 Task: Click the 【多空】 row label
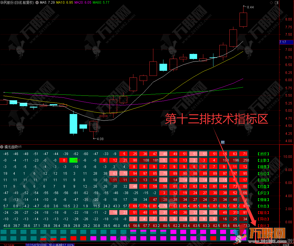tap(263, 193)
